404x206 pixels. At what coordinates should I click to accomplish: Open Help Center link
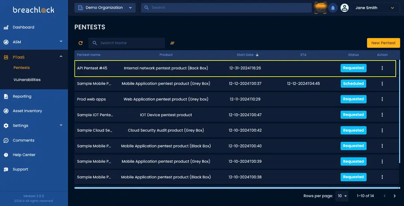(x=24, y=155)
